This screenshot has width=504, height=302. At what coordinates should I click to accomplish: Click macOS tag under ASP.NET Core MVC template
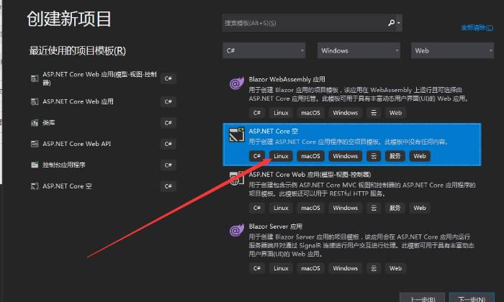tap(310, 208)
